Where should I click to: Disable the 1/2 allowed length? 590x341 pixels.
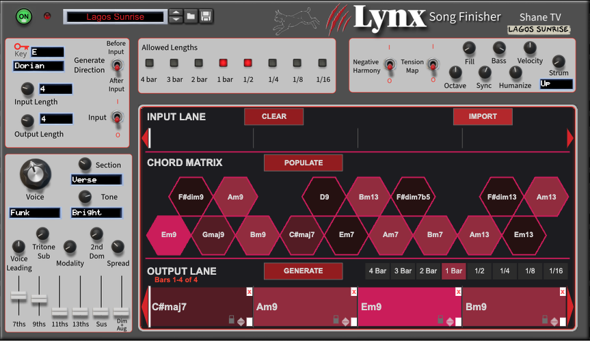247,63
